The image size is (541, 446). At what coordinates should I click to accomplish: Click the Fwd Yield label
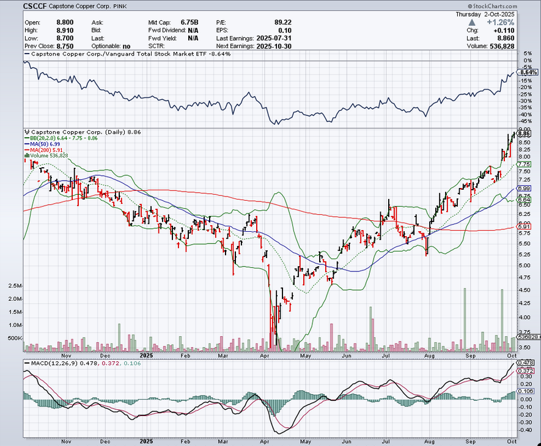[x=163, y=38]
